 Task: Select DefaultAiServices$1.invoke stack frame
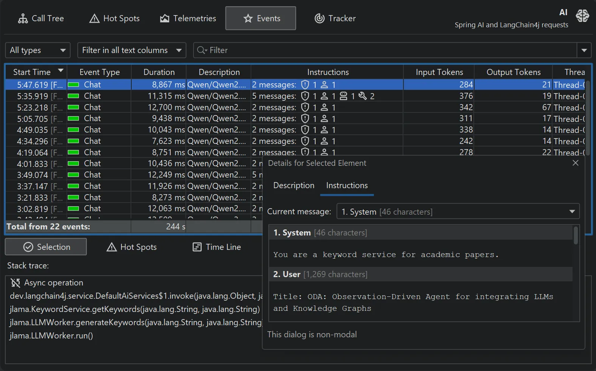[136, 296]
